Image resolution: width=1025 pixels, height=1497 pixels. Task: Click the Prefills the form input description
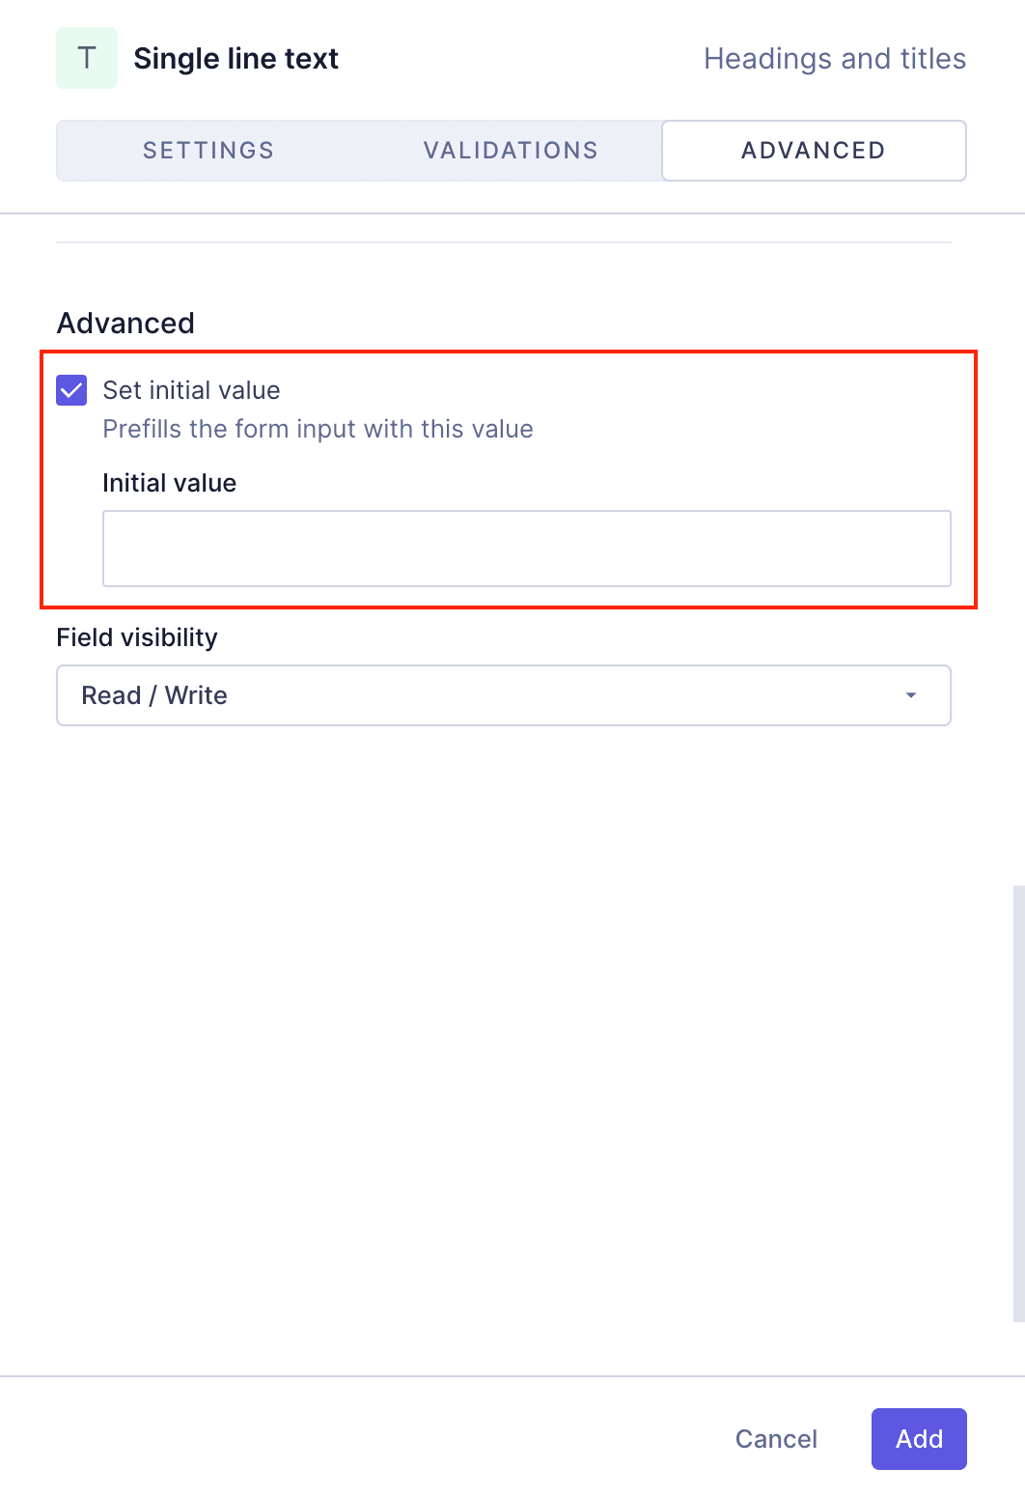tap(317, 429)
